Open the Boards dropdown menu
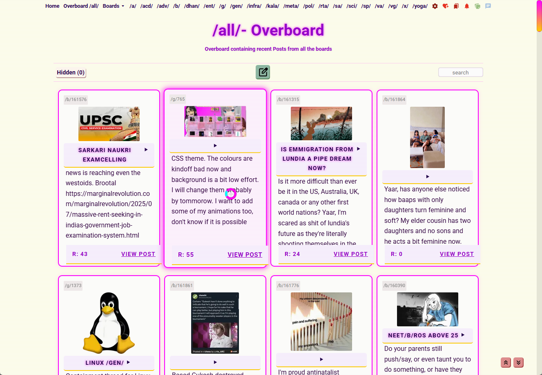The image size is (542, 375). click(113, 6)
